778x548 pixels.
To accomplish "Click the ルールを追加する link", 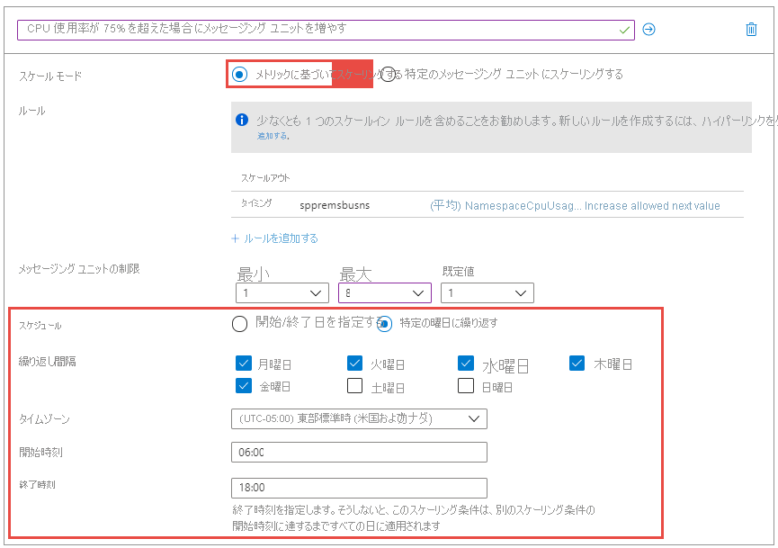I will click(281, 238).
